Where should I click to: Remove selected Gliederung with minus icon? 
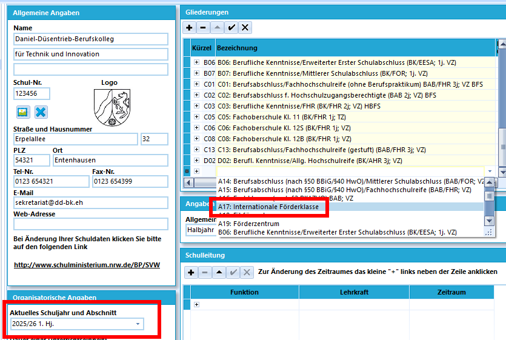(x=203, y=28)
